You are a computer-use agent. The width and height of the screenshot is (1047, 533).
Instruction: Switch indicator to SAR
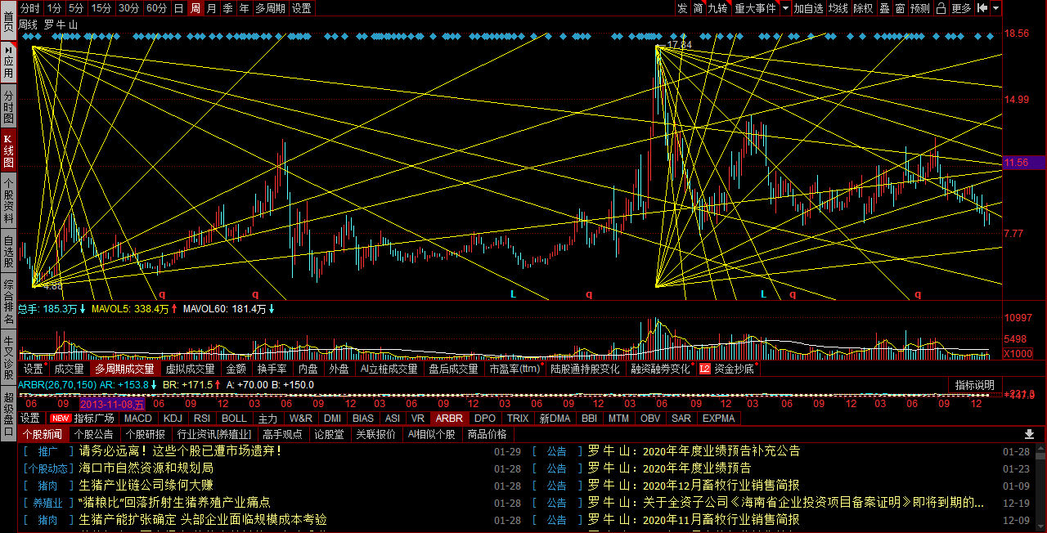tap(681, 418)
